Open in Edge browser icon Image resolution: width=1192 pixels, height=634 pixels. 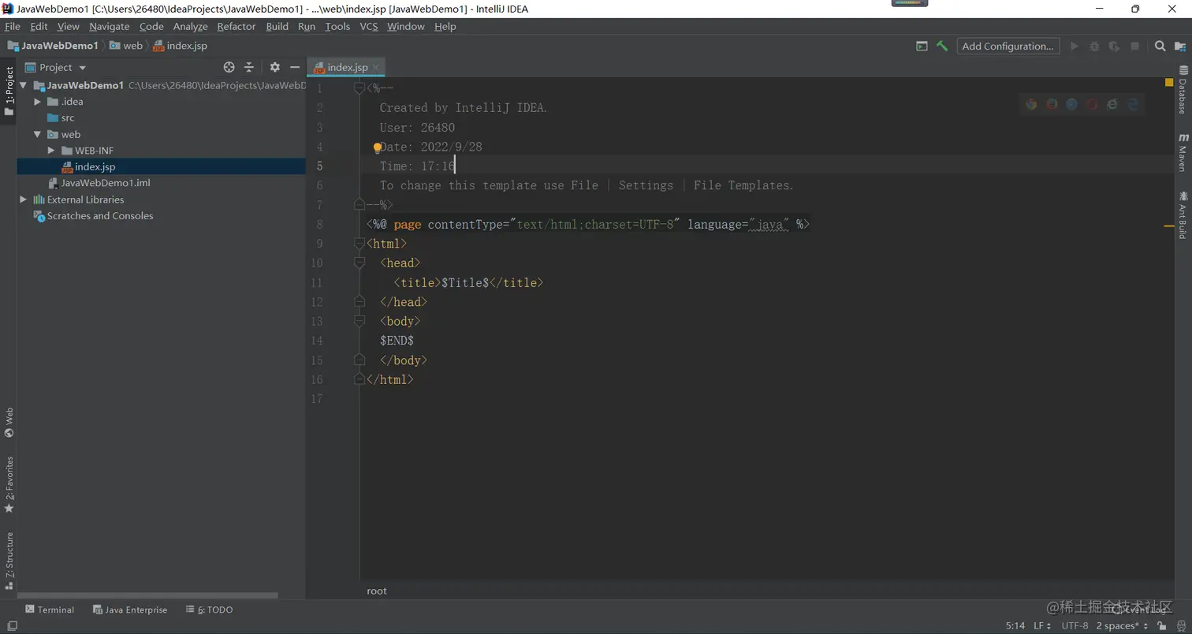1133,103
